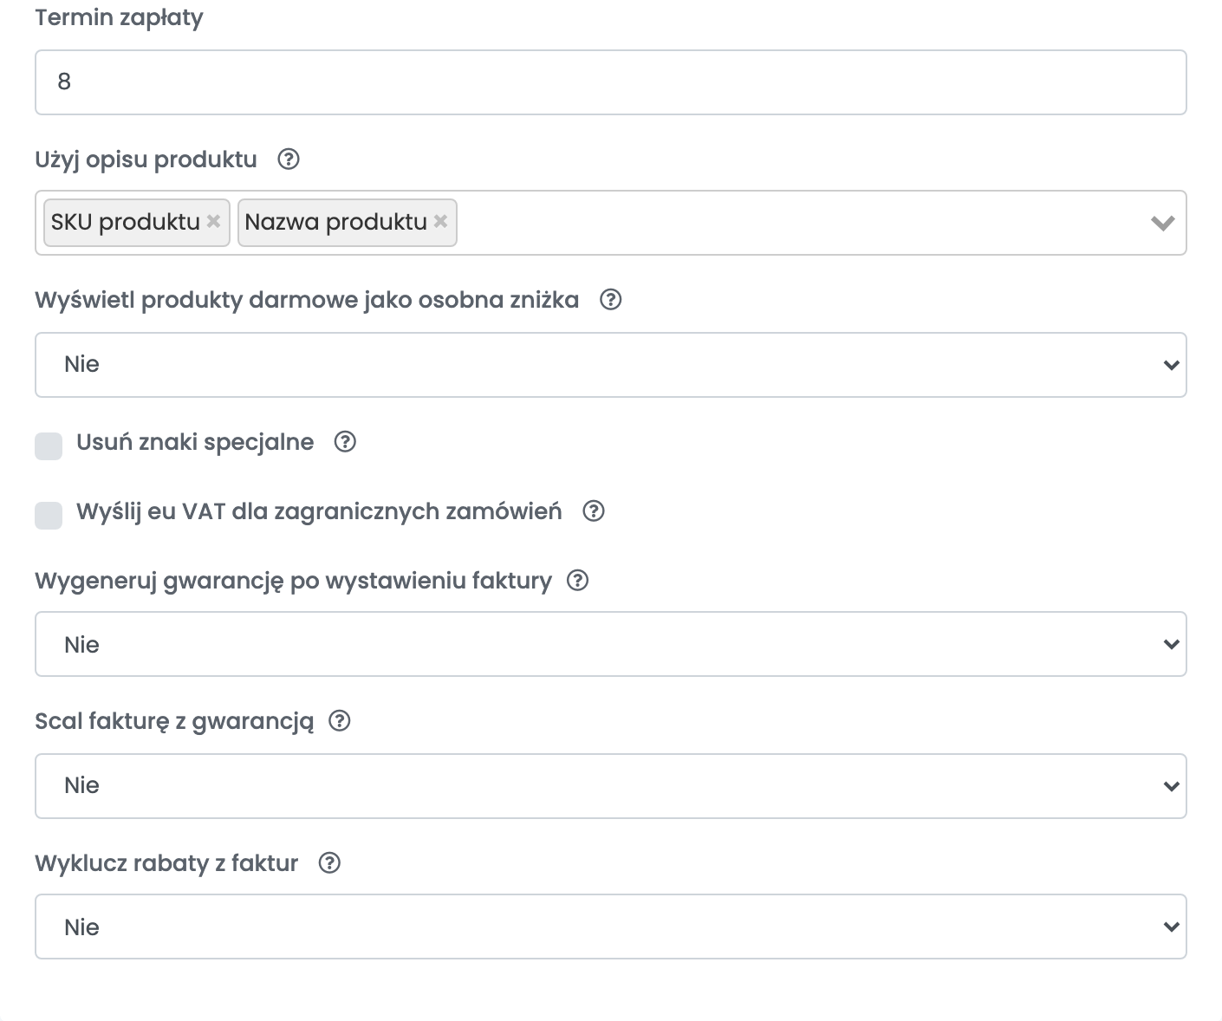This screenshot has height=1021, width=1222.
Task: Show help icon beside 'Scal fakturę z gwarancją'
Action: [x=340, y=721]
